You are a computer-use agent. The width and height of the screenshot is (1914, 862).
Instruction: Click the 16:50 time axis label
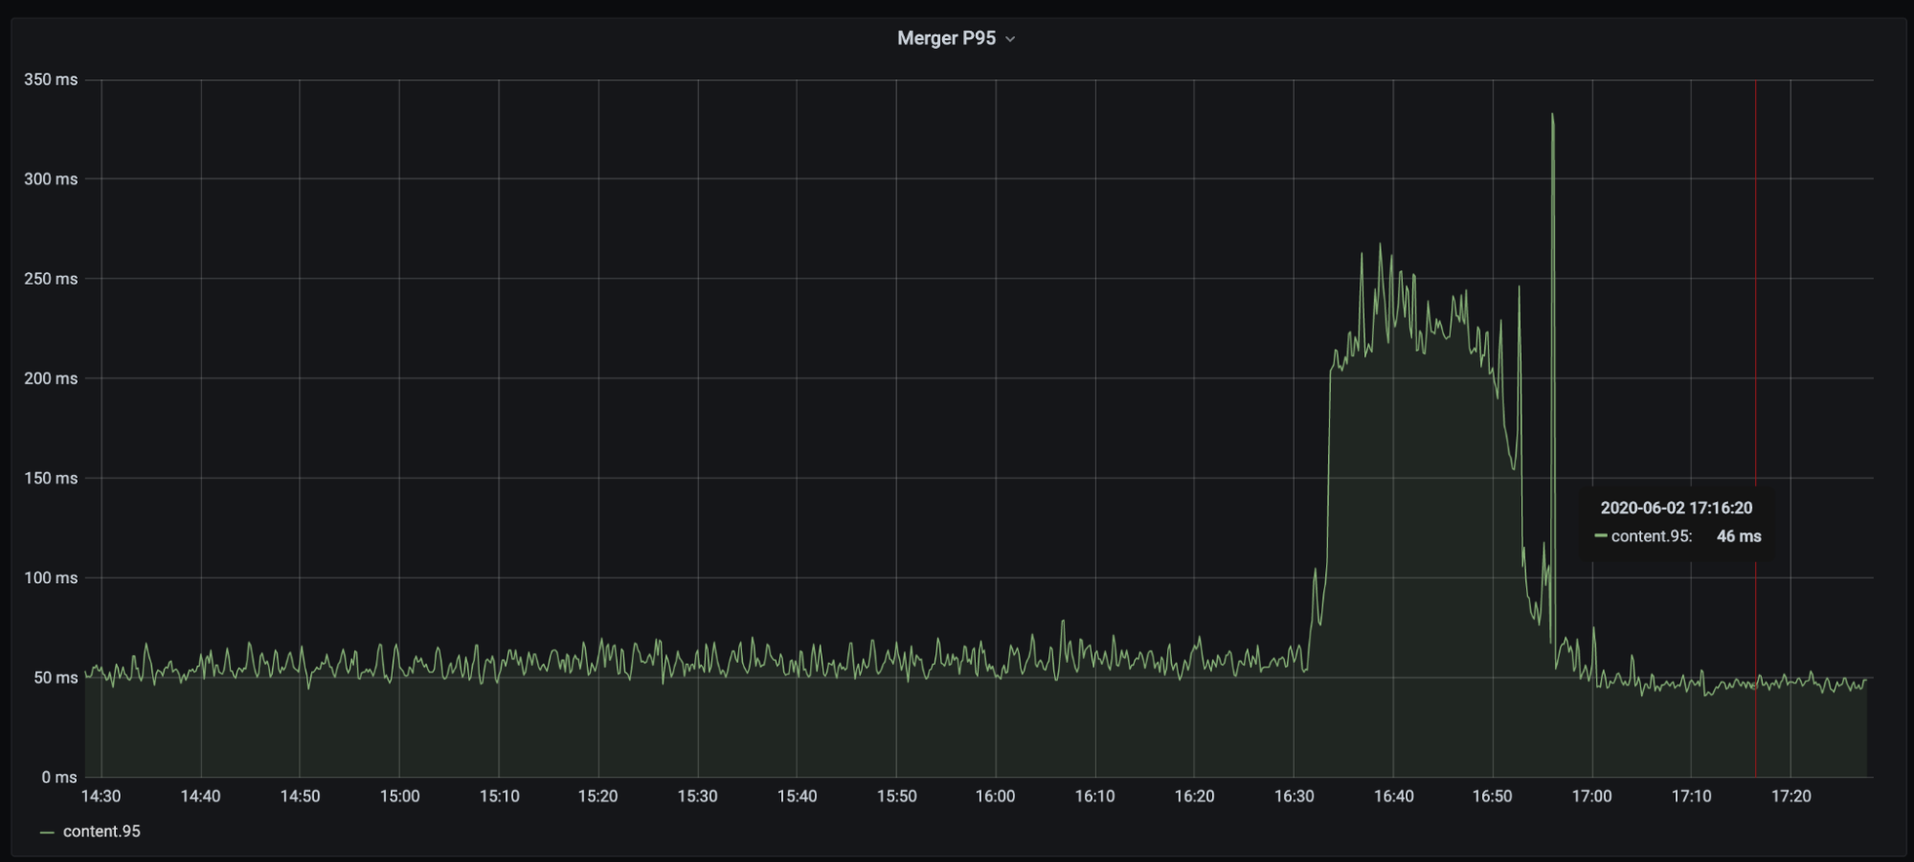(x=1493, y=796)
